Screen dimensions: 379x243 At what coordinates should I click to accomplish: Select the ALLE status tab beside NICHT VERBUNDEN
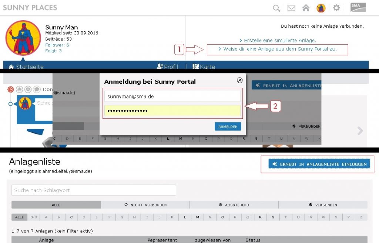[x=56, y=205]
